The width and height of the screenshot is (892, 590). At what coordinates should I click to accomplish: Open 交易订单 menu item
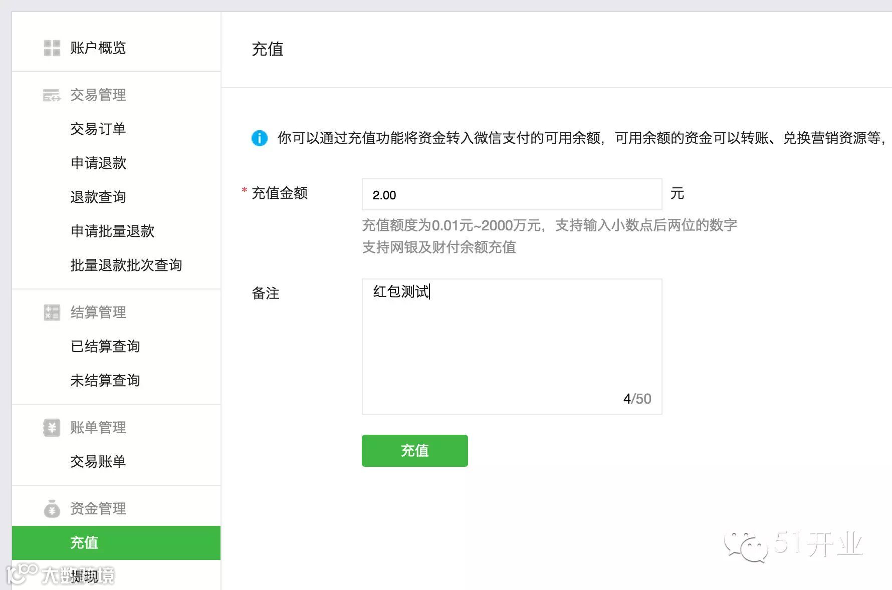pyautogui.click(x=98, y=129)
